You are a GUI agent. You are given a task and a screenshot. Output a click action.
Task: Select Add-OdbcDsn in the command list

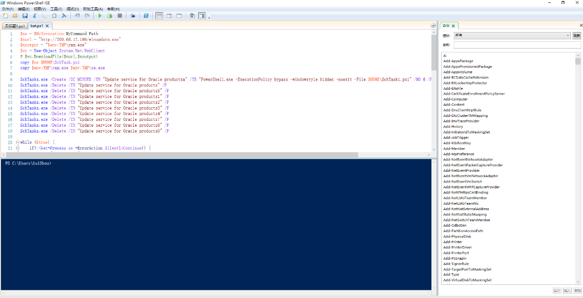click(x=454, y=225)
